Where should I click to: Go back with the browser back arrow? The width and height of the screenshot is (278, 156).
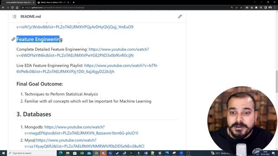click(x=3, y=8)
